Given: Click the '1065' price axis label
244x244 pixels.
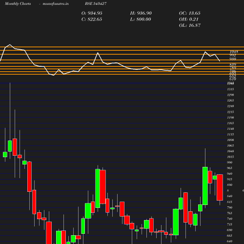Looking at the screenshot, I should [x=230, y=145].
